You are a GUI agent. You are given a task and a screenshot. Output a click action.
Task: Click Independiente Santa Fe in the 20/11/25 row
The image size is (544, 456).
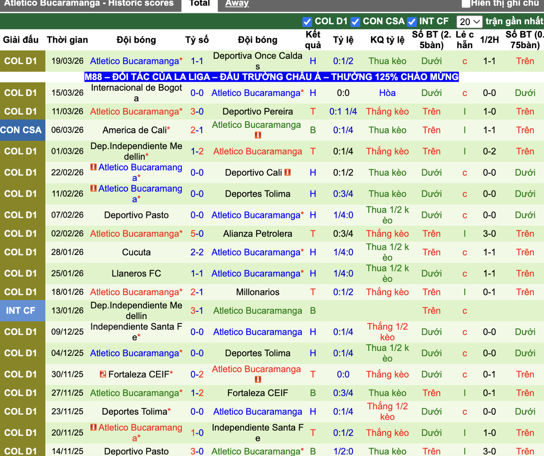pyautogui.click(x=258, y=433)
